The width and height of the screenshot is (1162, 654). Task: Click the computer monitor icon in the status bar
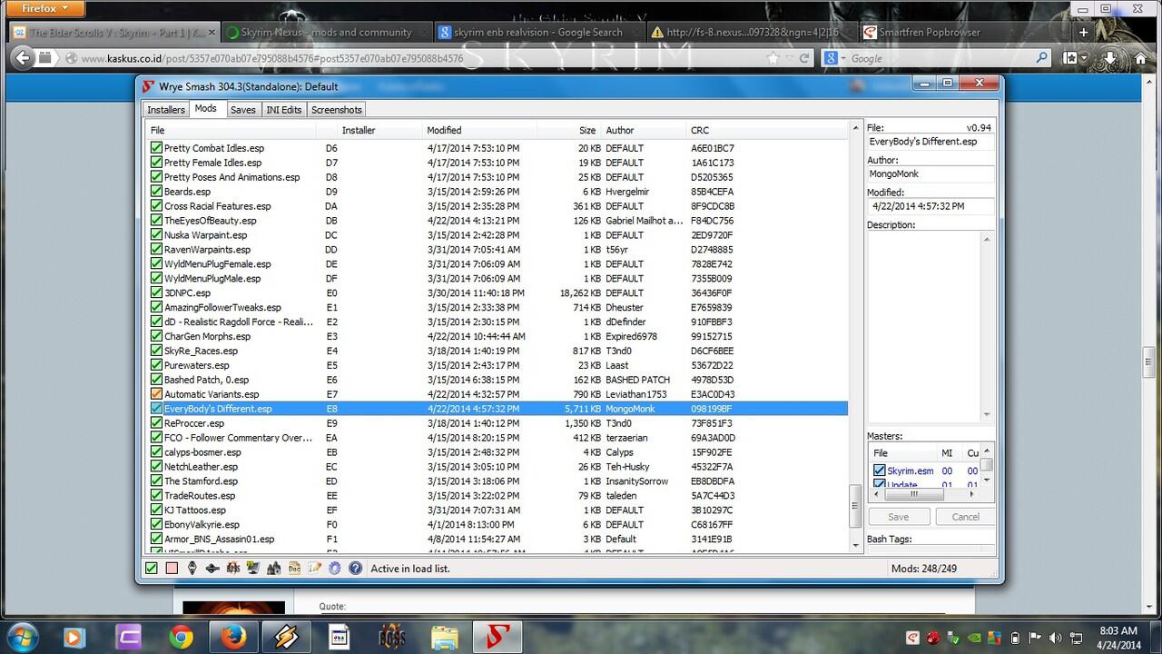(252, 568)
